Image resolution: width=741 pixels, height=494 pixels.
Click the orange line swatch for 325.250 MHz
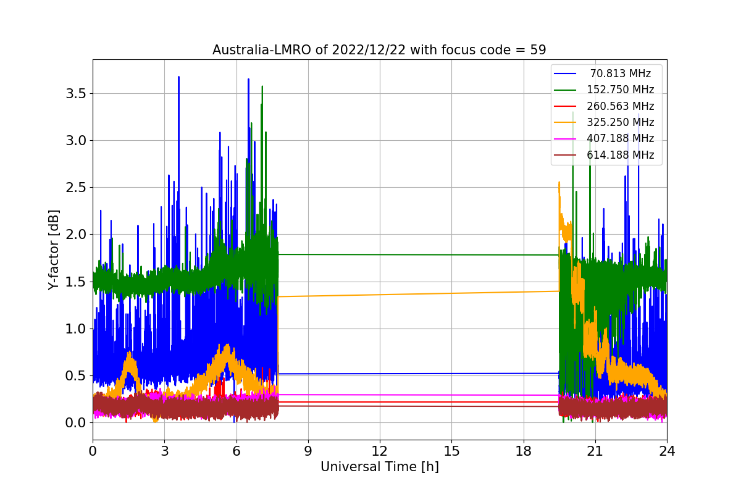click(566, 122)
